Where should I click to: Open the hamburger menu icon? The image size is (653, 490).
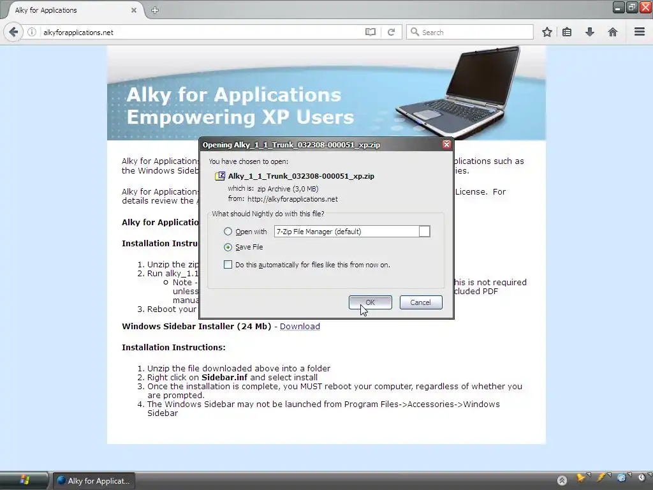coord(640,32)
